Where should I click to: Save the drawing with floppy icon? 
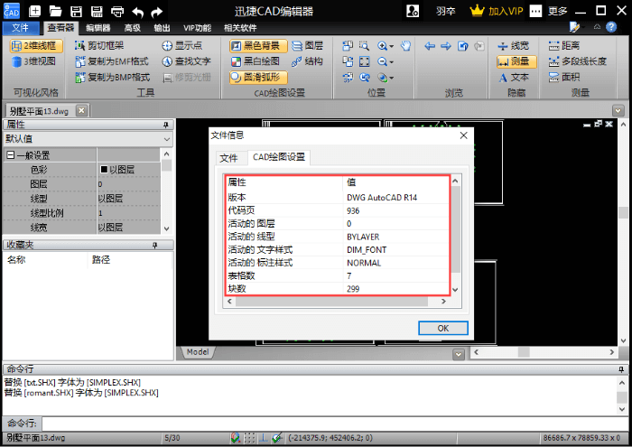pos(76,11)
